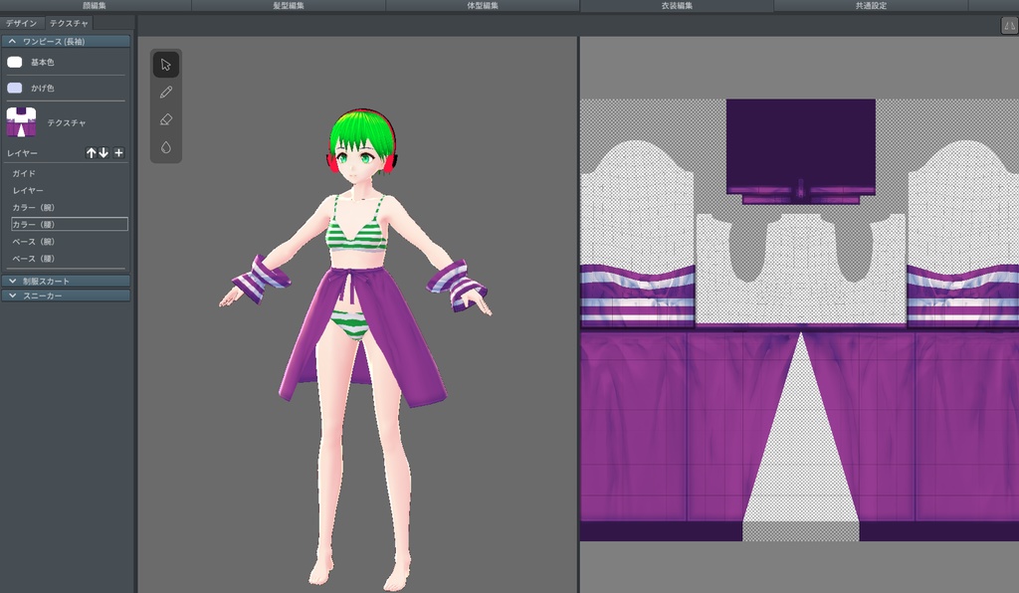Open the 髪型編集 top tab

289,6
